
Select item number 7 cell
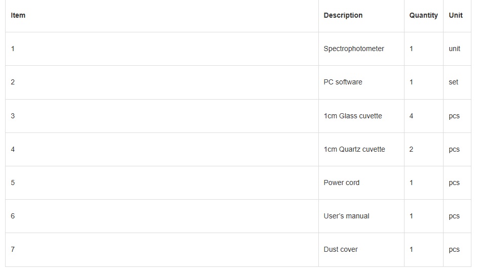pos(13,249)
